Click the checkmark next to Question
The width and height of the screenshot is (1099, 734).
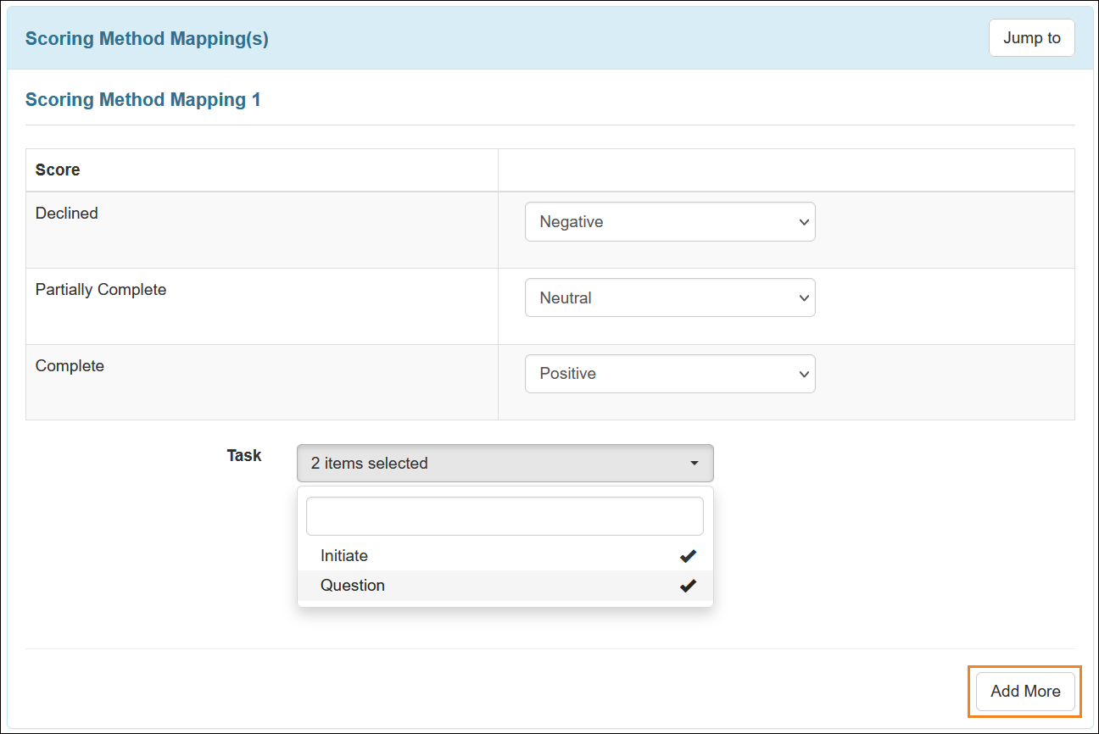point(688,585)
